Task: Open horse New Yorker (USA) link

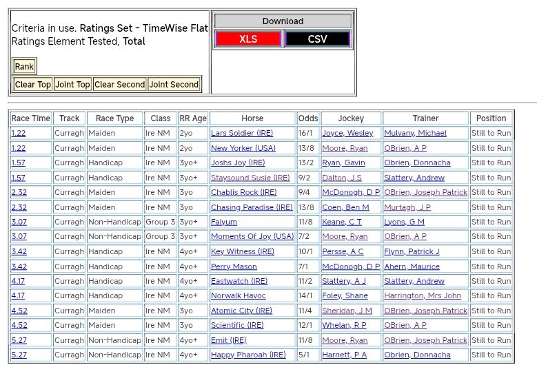Action: [243, 148]
